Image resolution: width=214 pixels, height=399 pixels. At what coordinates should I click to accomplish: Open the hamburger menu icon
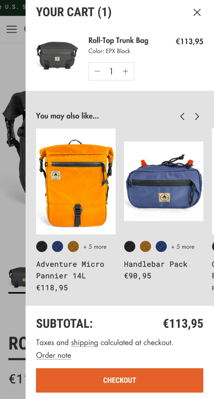click(x=12, y=29)
